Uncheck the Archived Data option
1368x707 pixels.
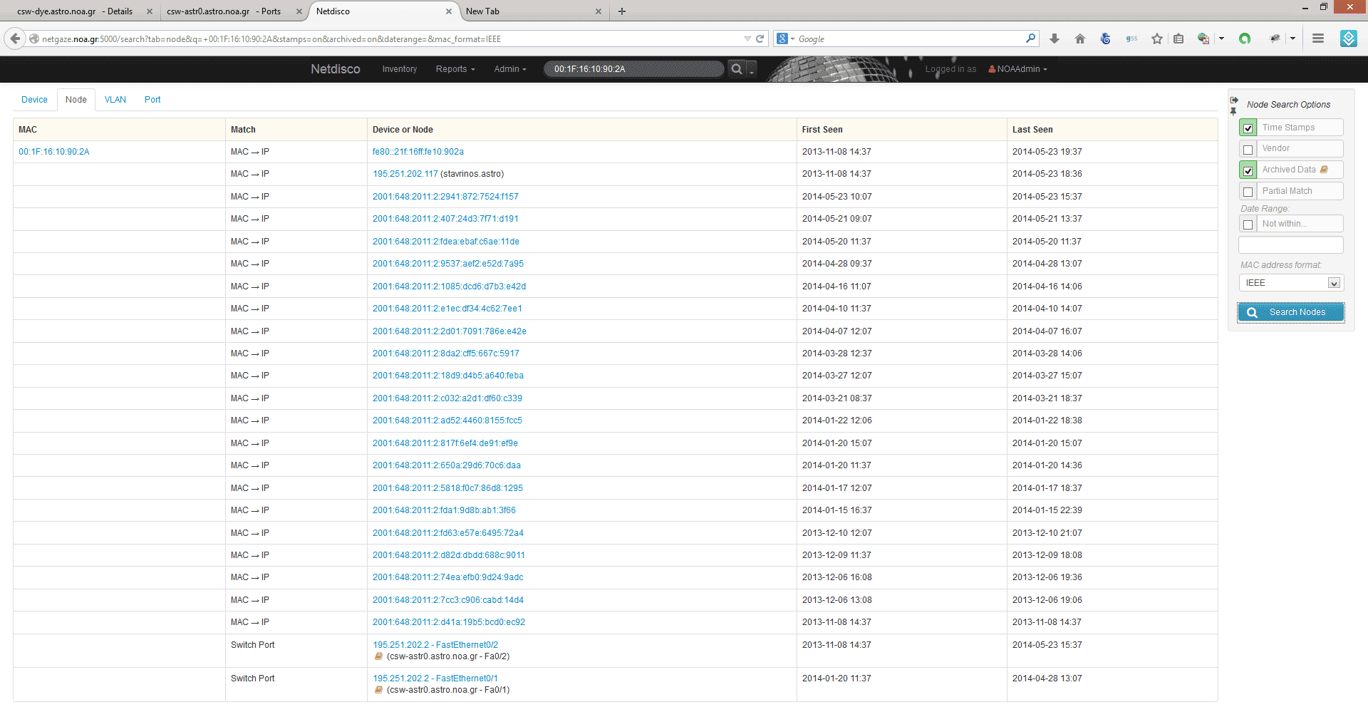tap(1248, 171)
